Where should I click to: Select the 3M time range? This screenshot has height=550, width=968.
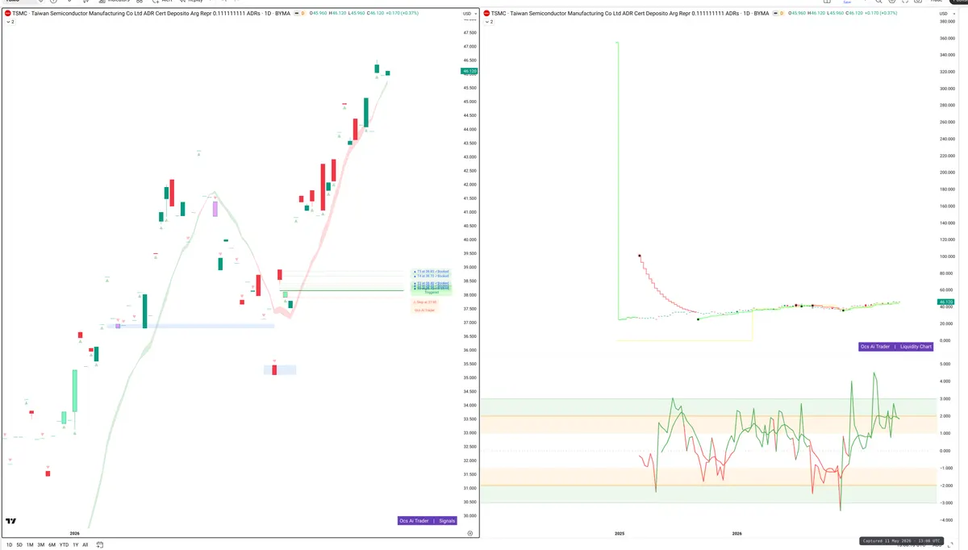(x=40, y=545)
